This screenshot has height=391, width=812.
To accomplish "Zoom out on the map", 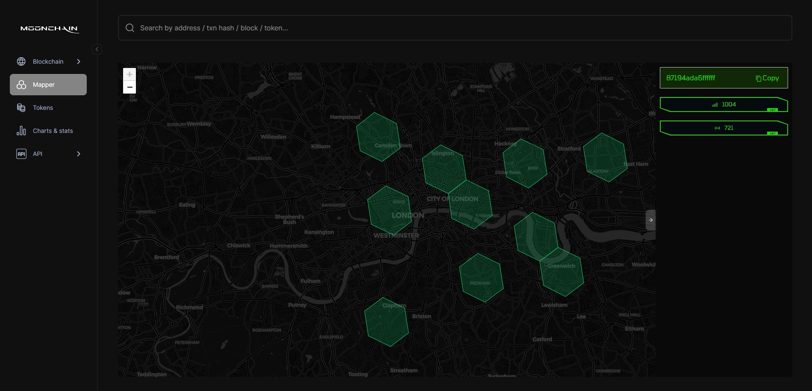I will coord(129,87).
